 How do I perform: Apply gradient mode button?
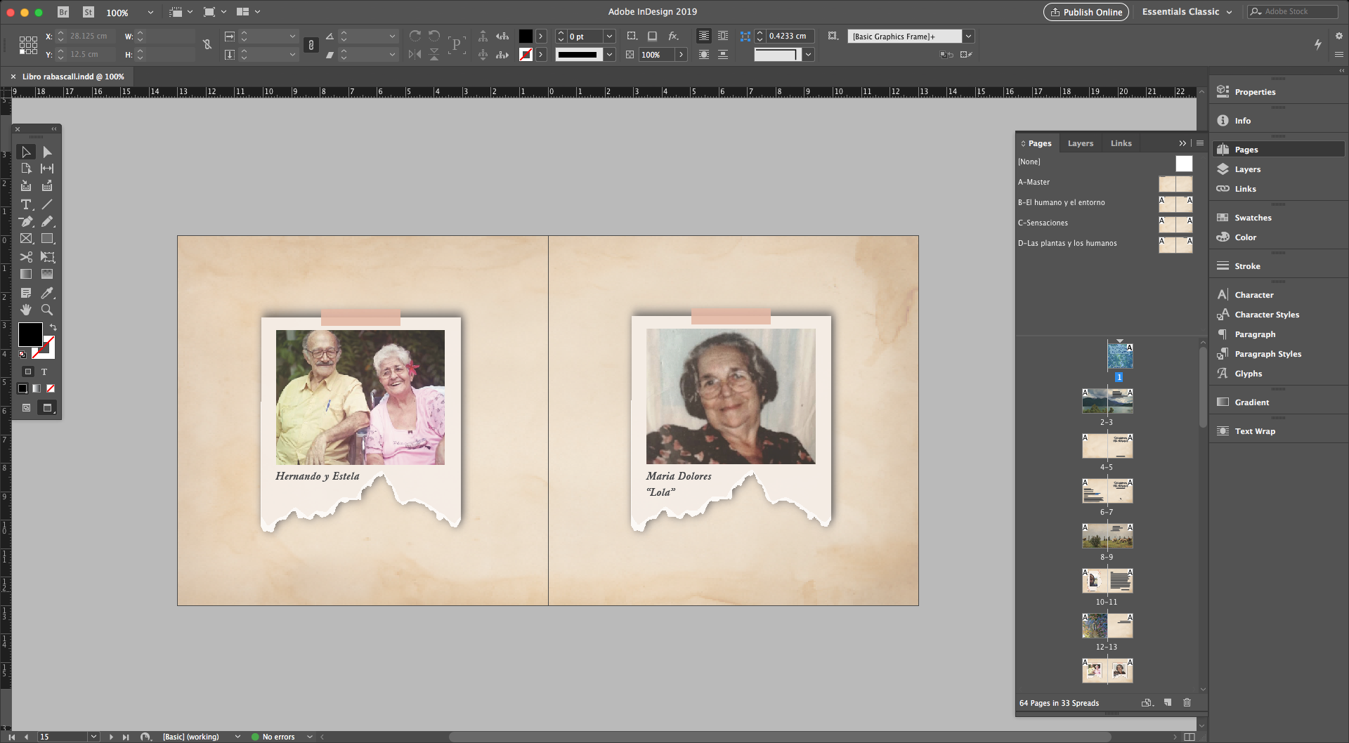click(x=37, y=388)
